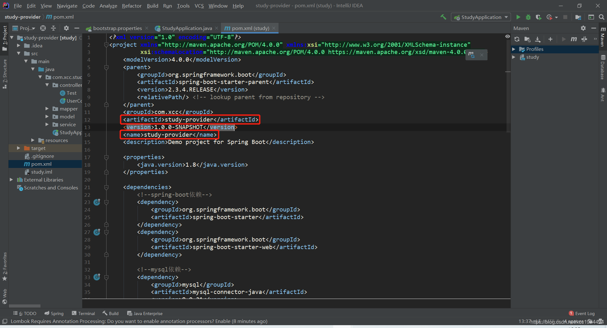Open the Spring tool window
Image resolution: width=607 pixels, height=328 pixels.
tap(54, 313)
